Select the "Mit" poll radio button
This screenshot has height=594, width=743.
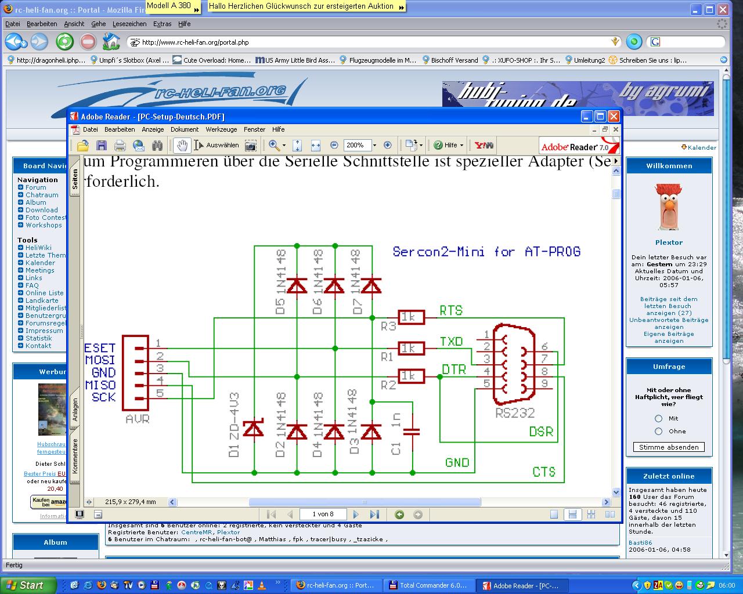point(658,418)
